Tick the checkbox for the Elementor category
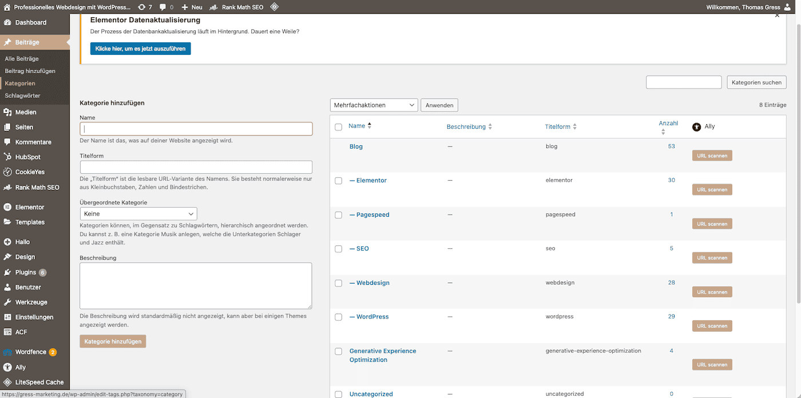Screen dimensions: 801x398 [338, 180]
